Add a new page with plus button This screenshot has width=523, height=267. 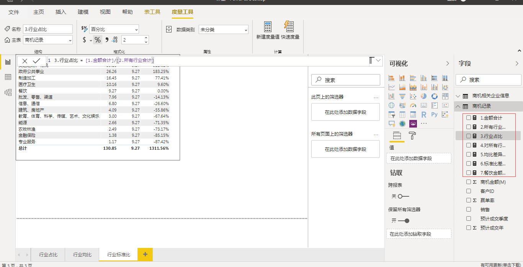tap(145, 254)
